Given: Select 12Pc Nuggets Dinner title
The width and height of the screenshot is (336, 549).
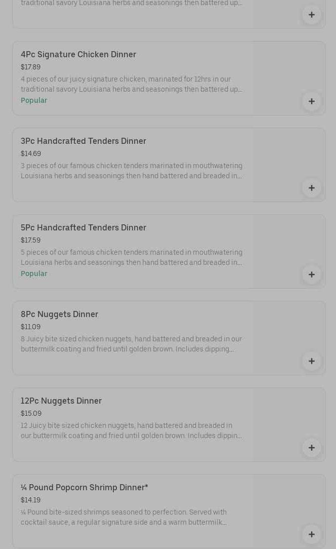Looking at the screenshot, I should (x=61, y=401).
